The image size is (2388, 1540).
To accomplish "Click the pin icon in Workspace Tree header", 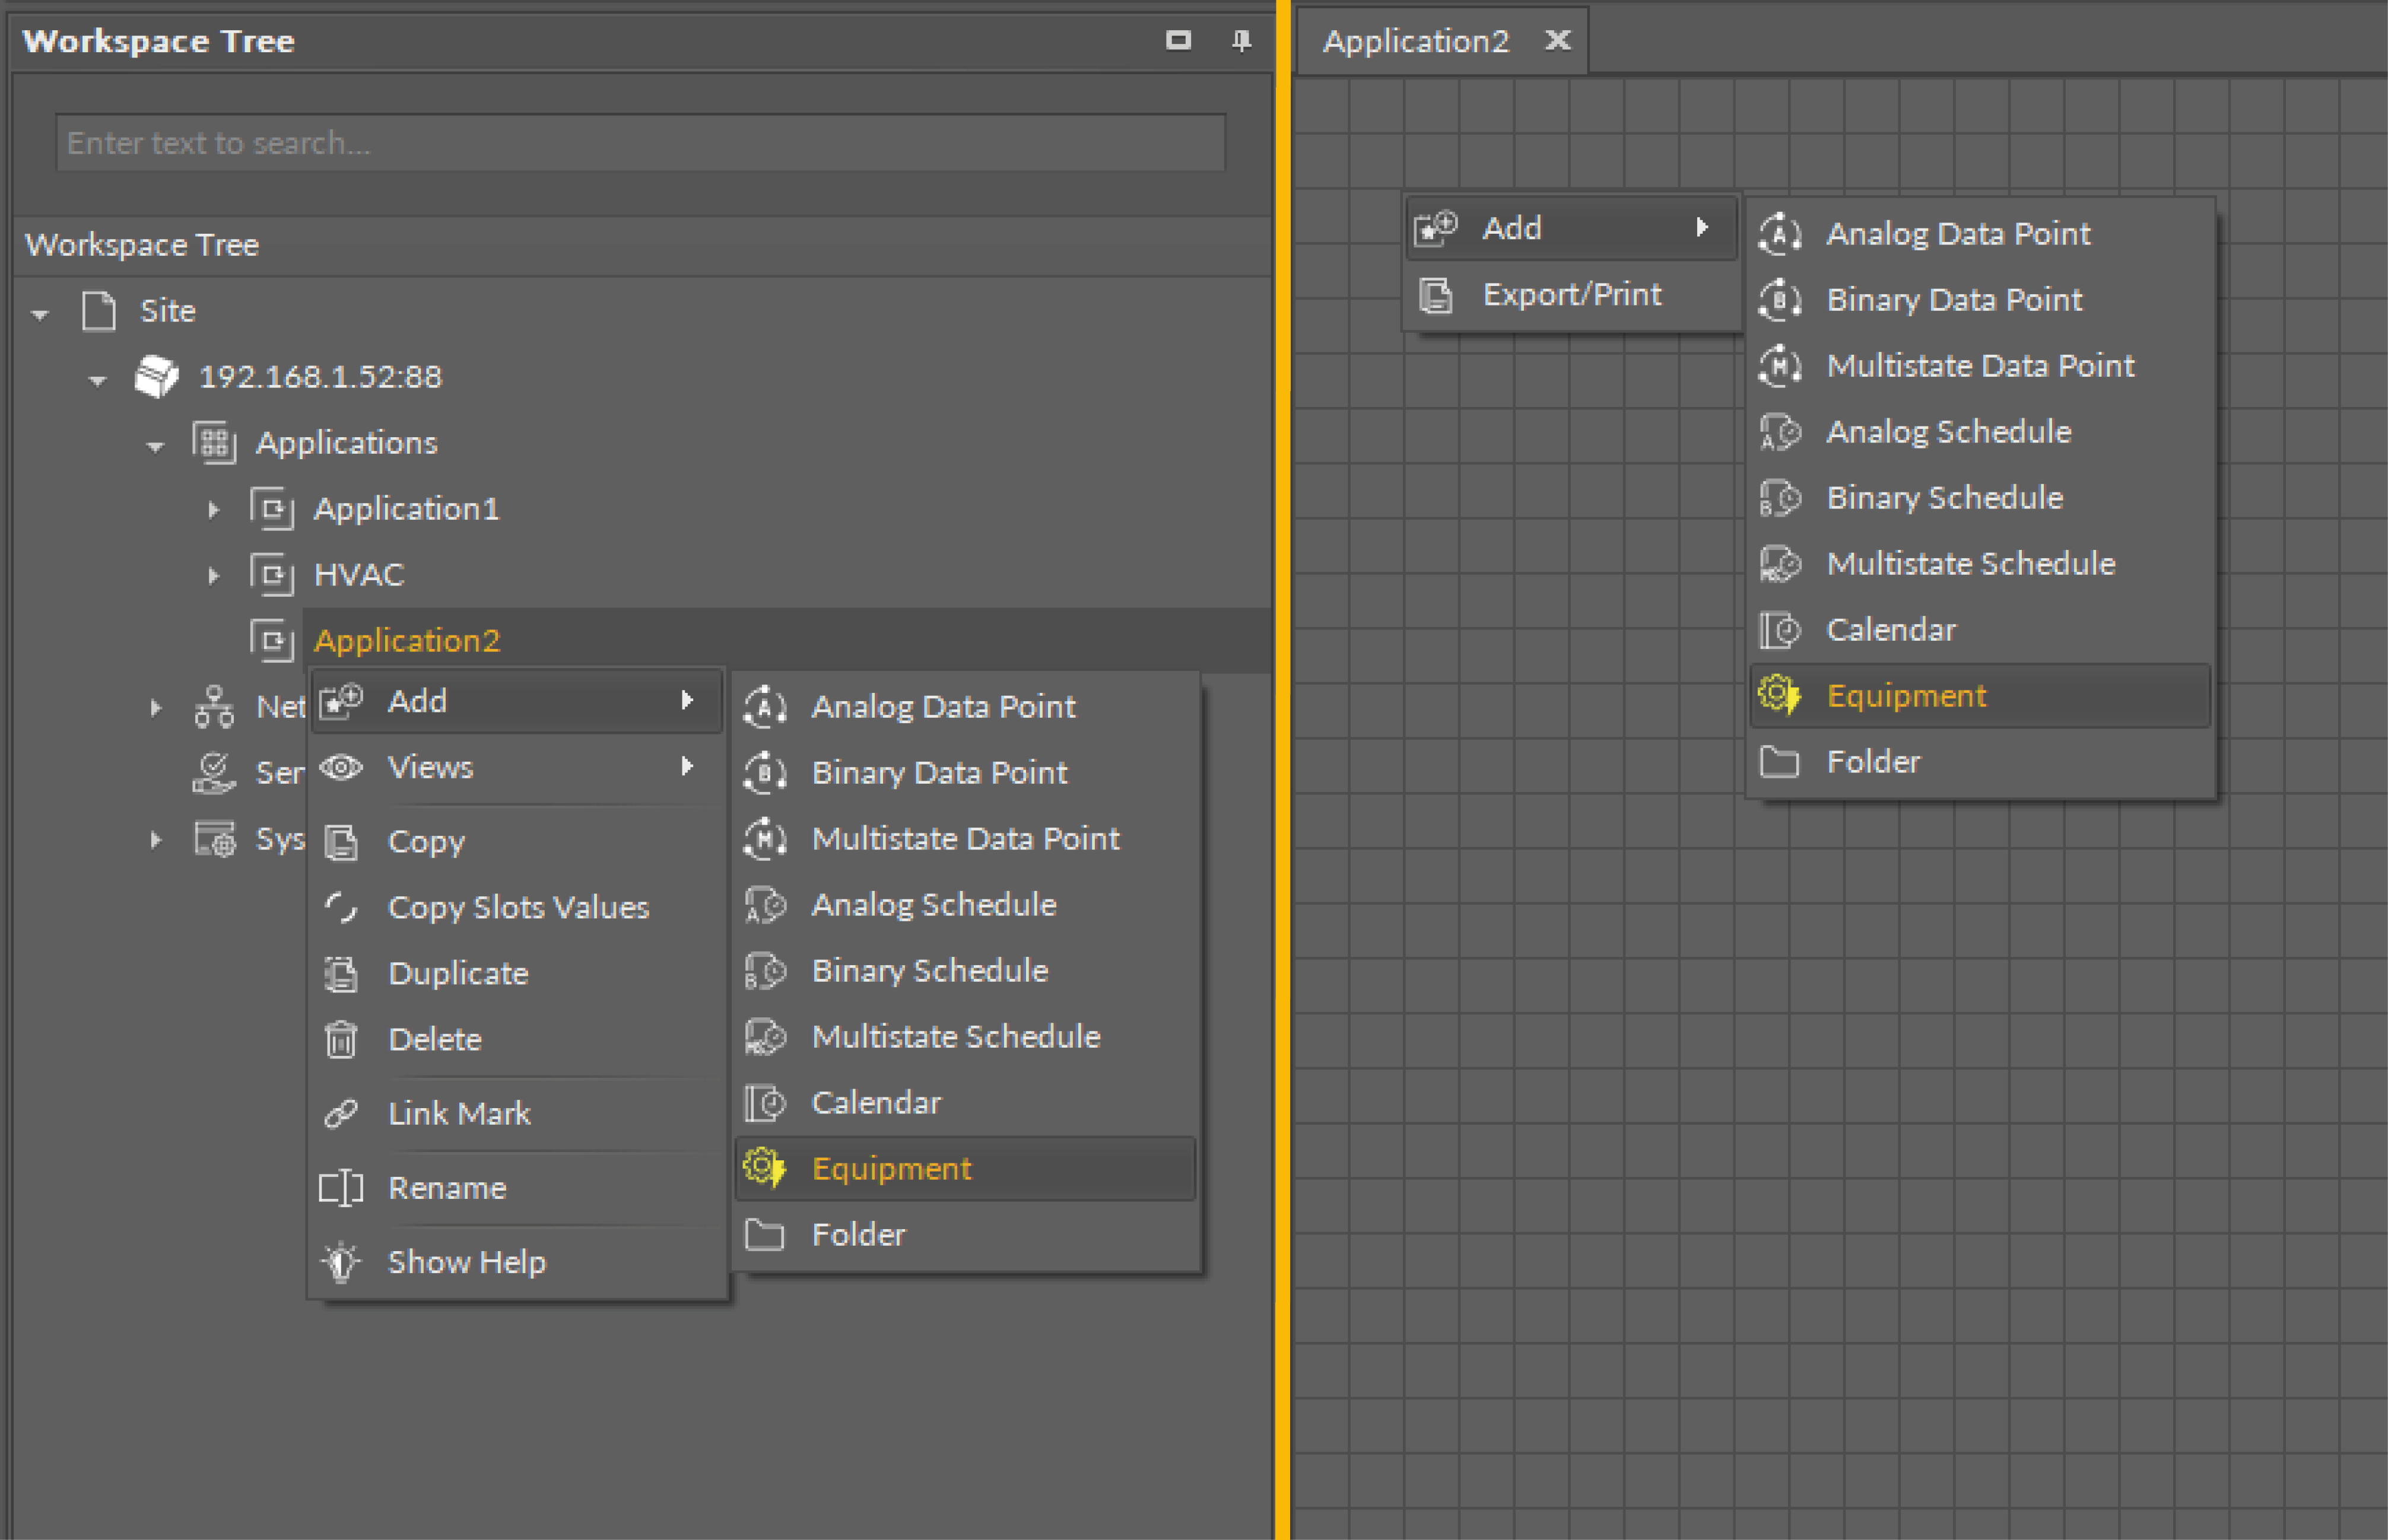I will tap(1240, 40).
